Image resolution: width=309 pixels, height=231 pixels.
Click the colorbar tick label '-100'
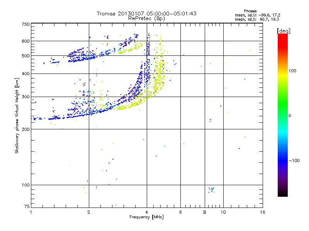point(294,161)
